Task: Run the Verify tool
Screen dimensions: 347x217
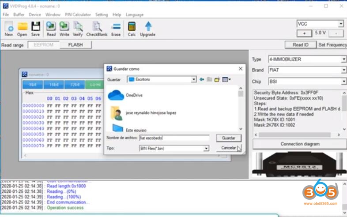Action: pyautogui.click(x=78, y=29)
